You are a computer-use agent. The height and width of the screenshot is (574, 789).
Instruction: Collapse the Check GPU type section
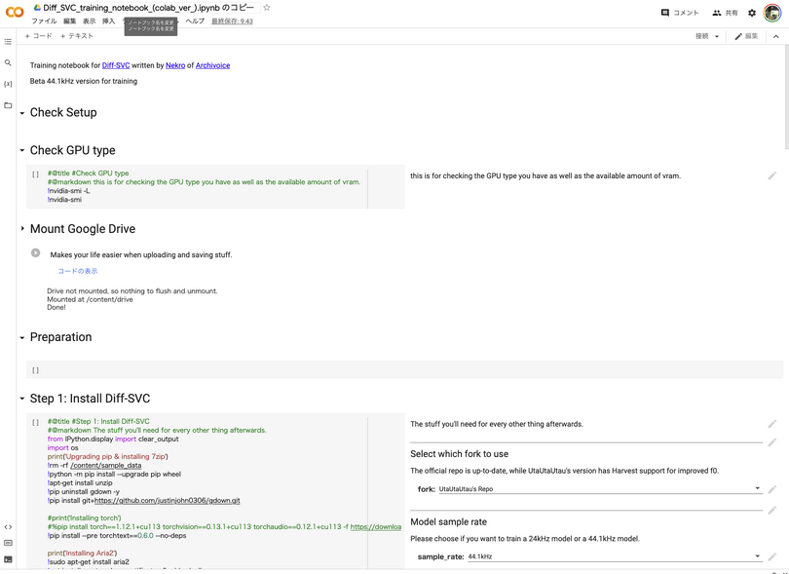pyautogui.click(x=22, y=150)
